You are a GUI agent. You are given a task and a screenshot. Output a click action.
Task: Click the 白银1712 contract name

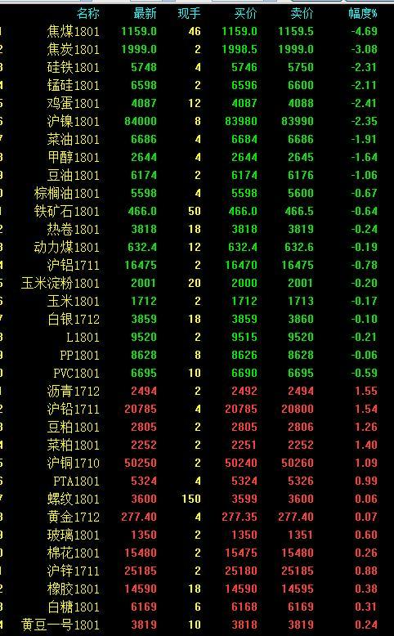(73, 319)
